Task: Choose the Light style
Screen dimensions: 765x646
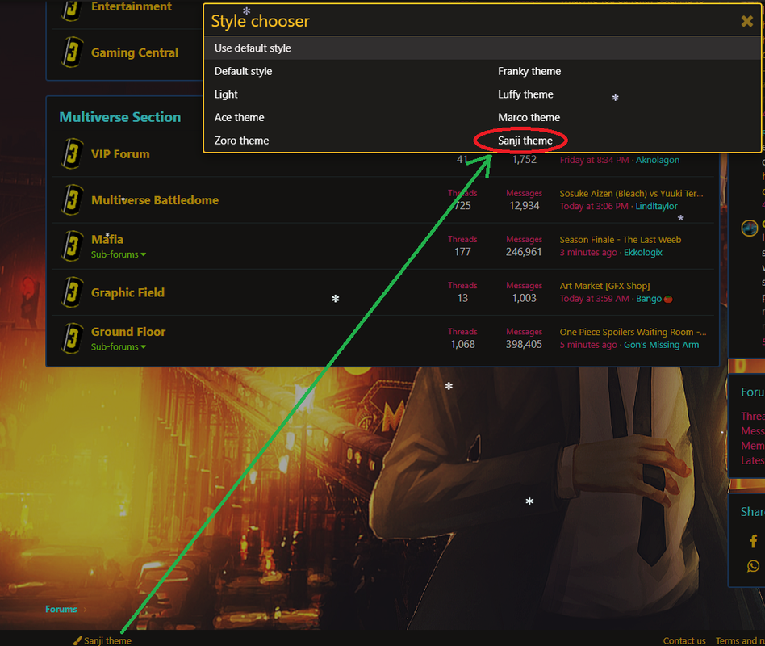Action: 226,94
